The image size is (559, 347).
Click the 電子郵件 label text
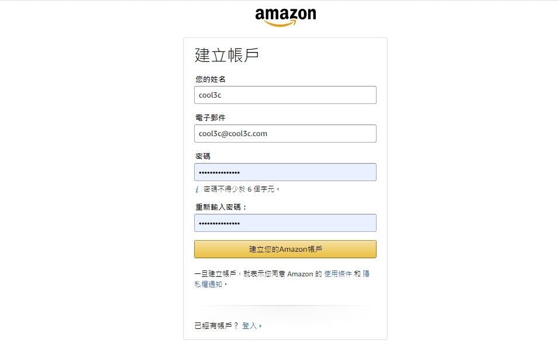[211, 117]
